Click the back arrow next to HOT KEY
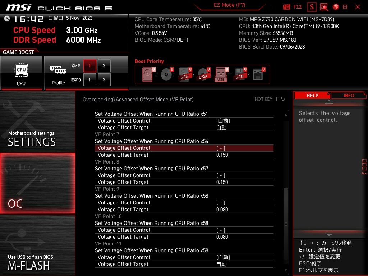The width and height of the screenshot is (368, 276). point(283,99)
